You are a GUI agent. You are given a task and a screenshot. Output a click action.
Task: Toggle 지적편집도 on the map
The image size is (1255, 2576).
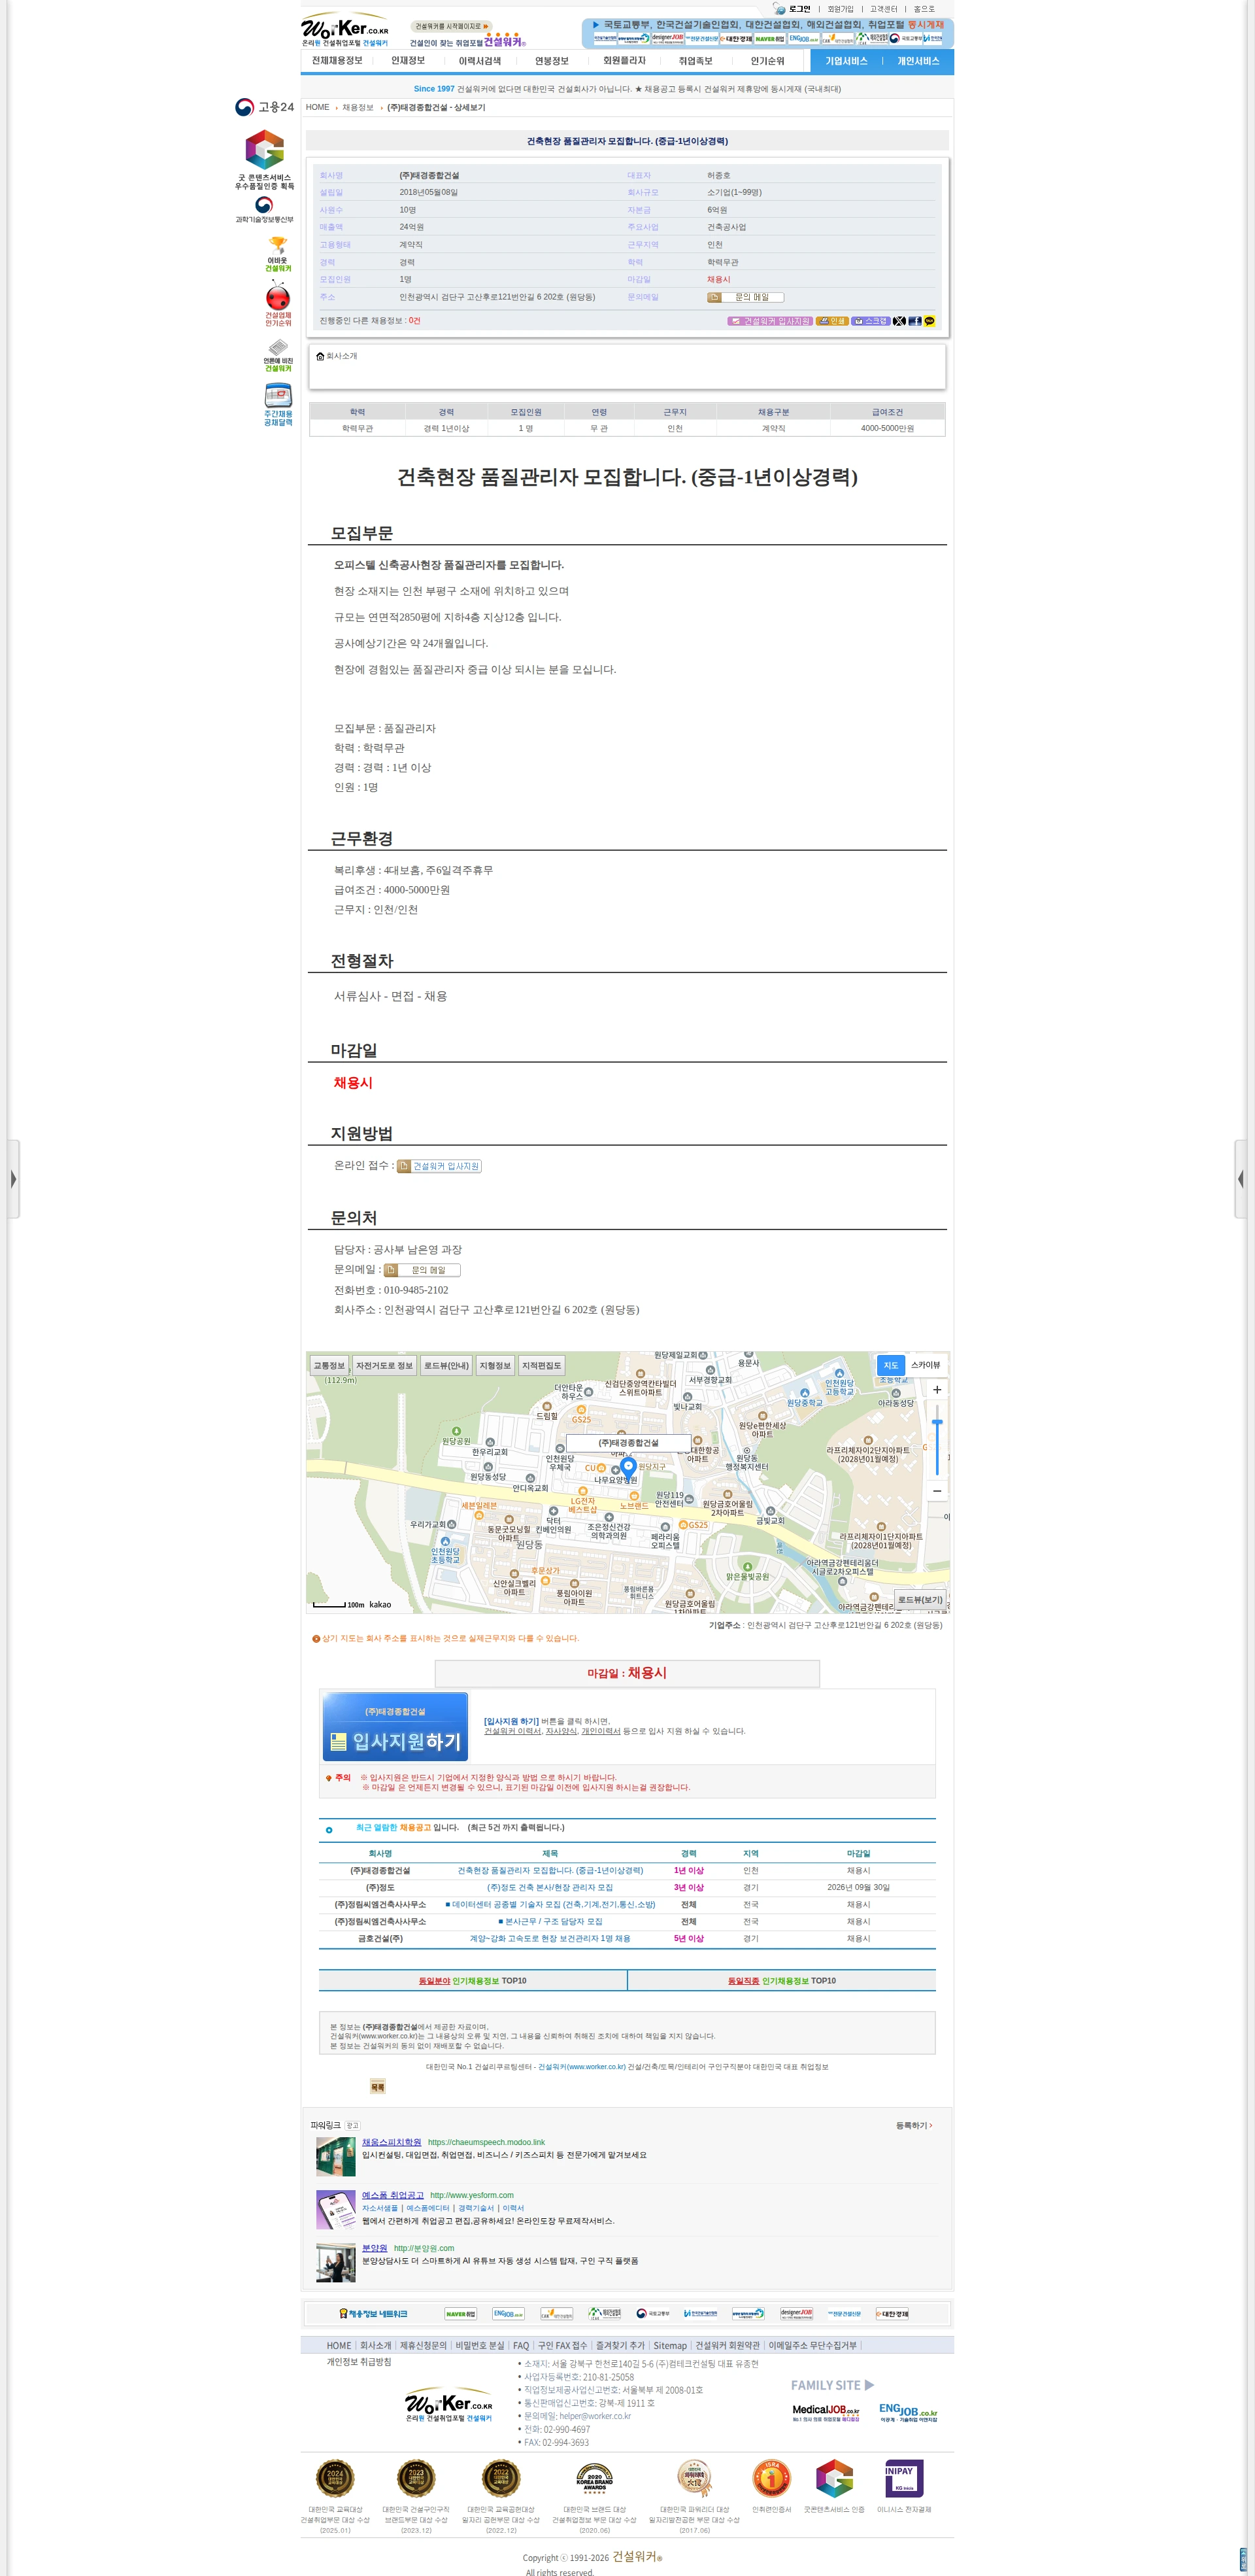coord(542,1365)
